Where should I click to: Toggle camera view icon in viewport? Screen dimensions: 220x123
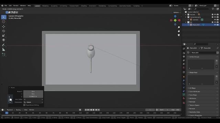[179, 35]
